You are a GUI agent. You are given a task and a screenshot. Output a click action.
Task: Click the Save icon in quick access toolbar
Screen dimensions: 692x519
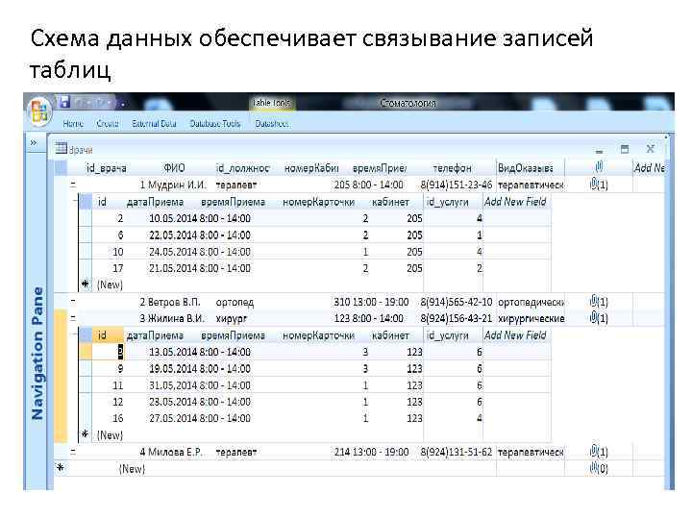pos(64,103)
